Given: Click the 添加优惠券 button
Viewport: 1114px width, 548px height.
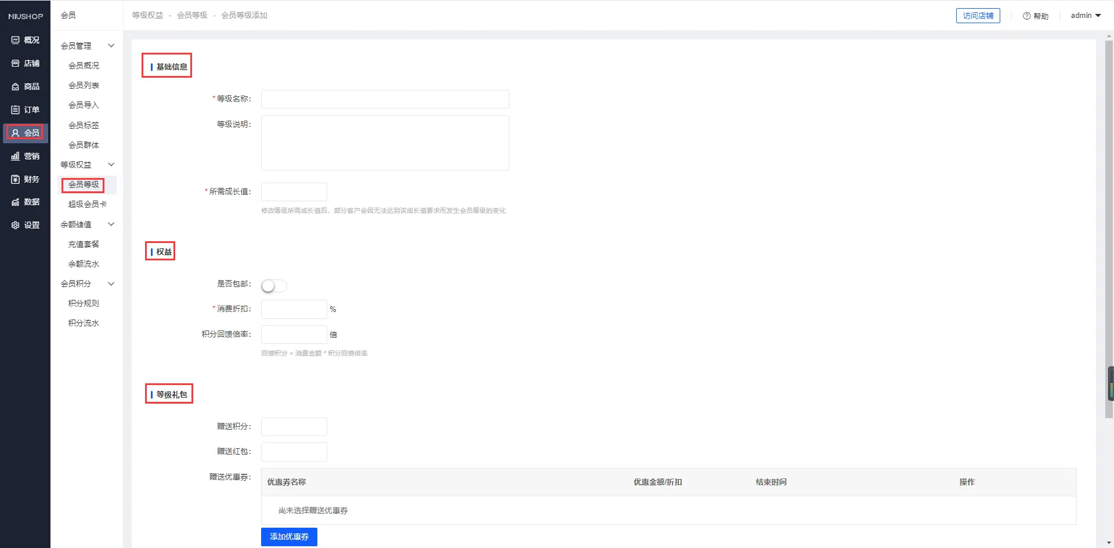Looking at the screenshot, I should coord(289,537).
